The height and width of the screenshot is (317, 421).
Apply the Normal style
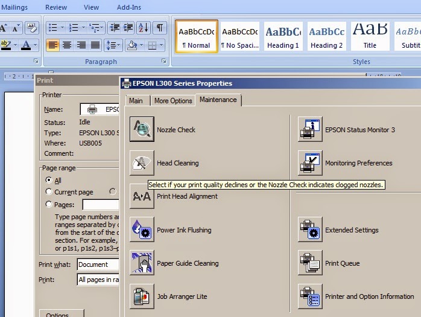click(197, 36)
